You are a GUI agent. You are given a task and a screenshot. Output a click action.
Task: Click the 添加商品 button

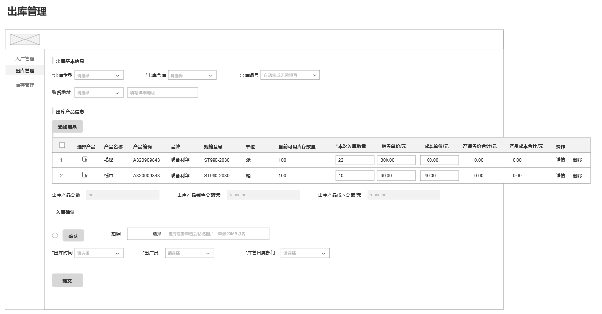67,127
